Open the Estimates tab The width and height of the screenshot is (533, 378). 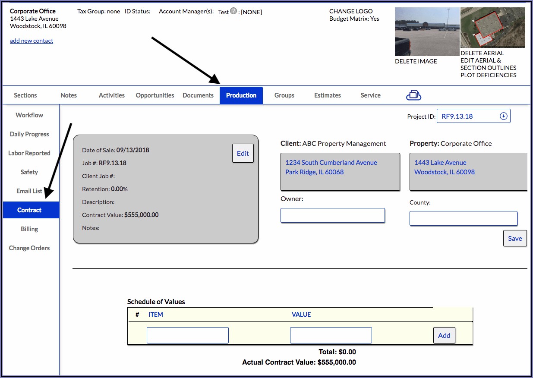pos(327,95)
